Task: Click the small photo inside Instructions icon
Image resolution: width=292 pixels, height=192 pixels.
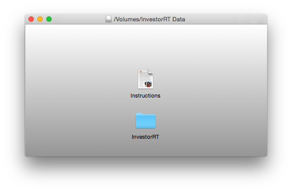Action: click(148, 84)
